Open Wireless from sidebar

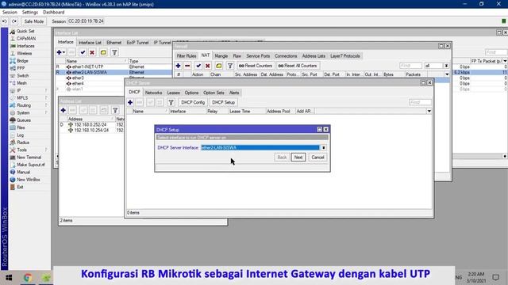24,53
